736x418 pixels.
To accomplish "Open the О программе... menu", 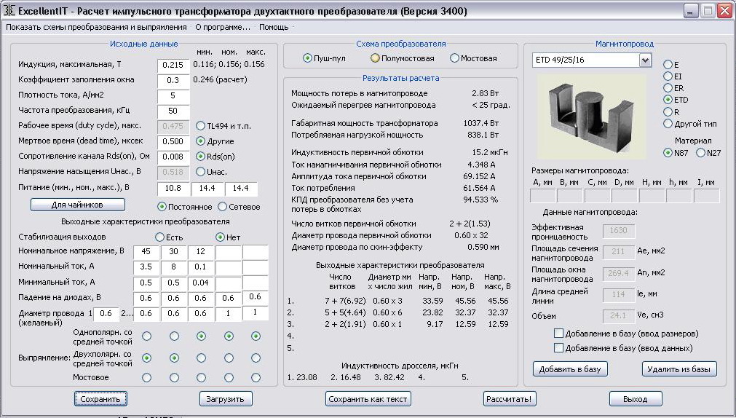I will tap(223, 27).
